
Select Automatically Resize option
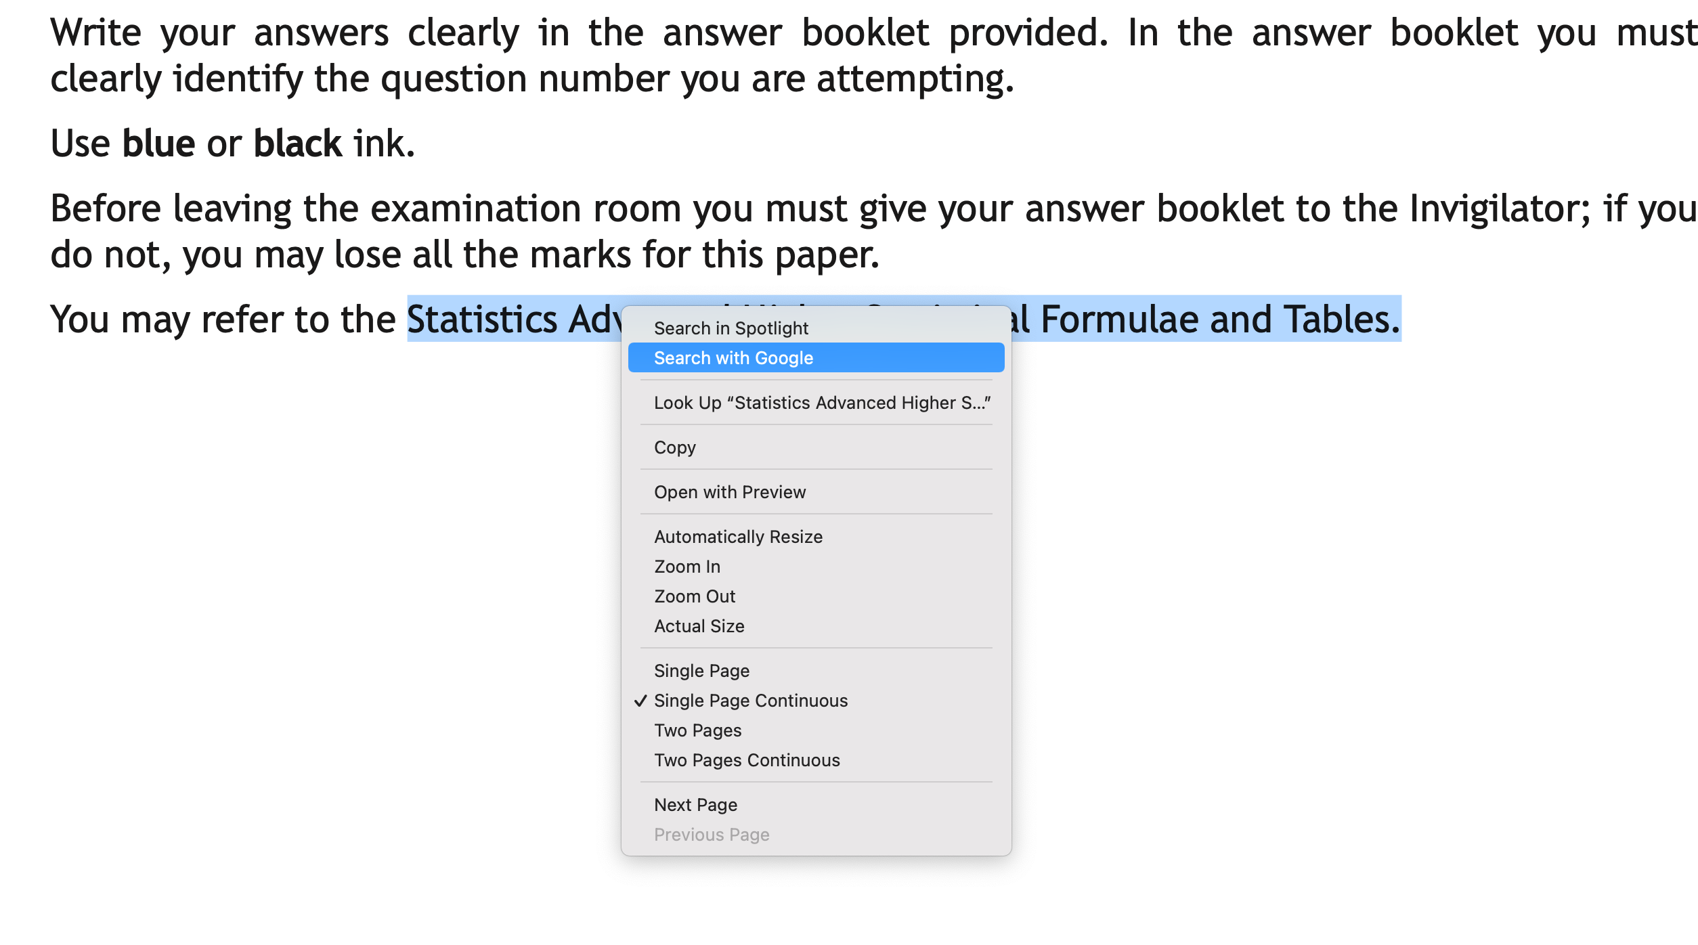pos(738,537)
